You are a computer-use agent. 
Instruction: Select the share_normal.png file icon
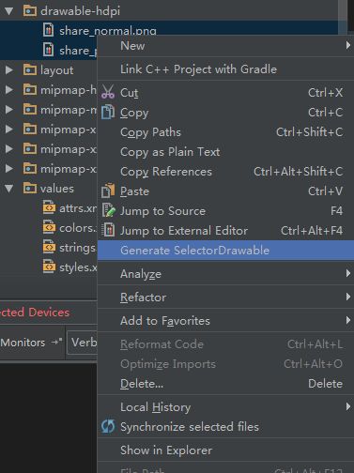pos(48,30)
